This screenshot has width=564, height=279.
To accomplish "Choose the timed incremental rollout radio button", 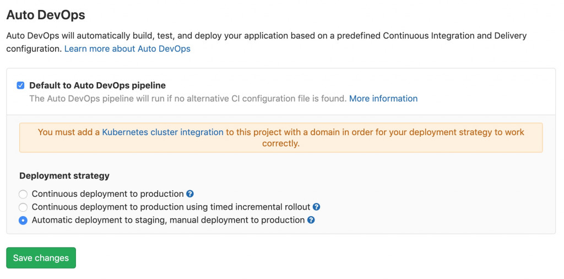I will coord(23,207).
